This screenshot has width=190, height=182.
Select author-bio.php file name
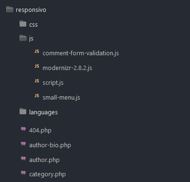(x=50, y=145)
